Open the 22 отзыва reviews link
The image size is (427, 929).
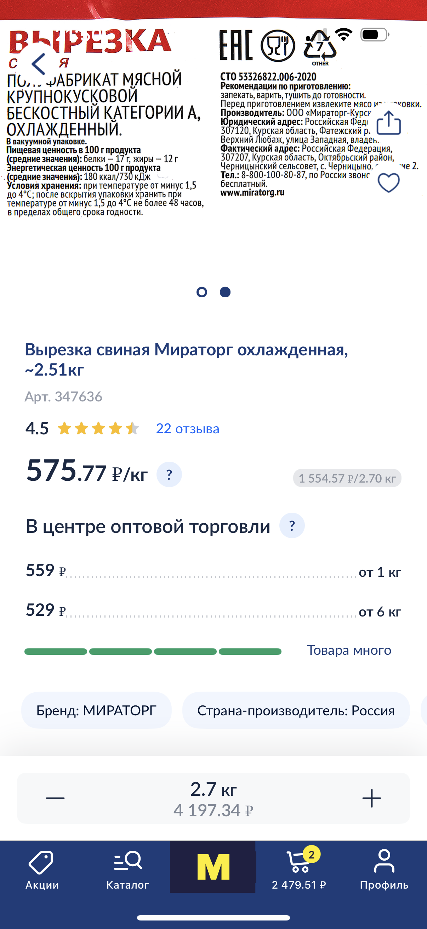[187, 429]
